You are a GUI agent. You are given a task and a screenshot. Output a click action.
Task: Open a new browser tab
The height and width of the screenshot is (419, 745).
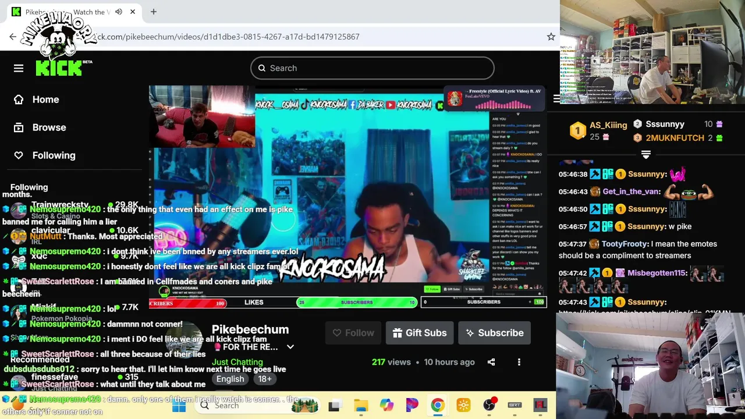click(x=154, y=12)
